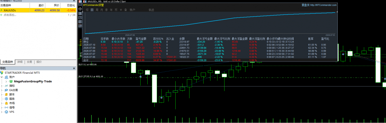The image size is (386, 123).
Task: Open the 市场 market item
Action: point(10,103)
